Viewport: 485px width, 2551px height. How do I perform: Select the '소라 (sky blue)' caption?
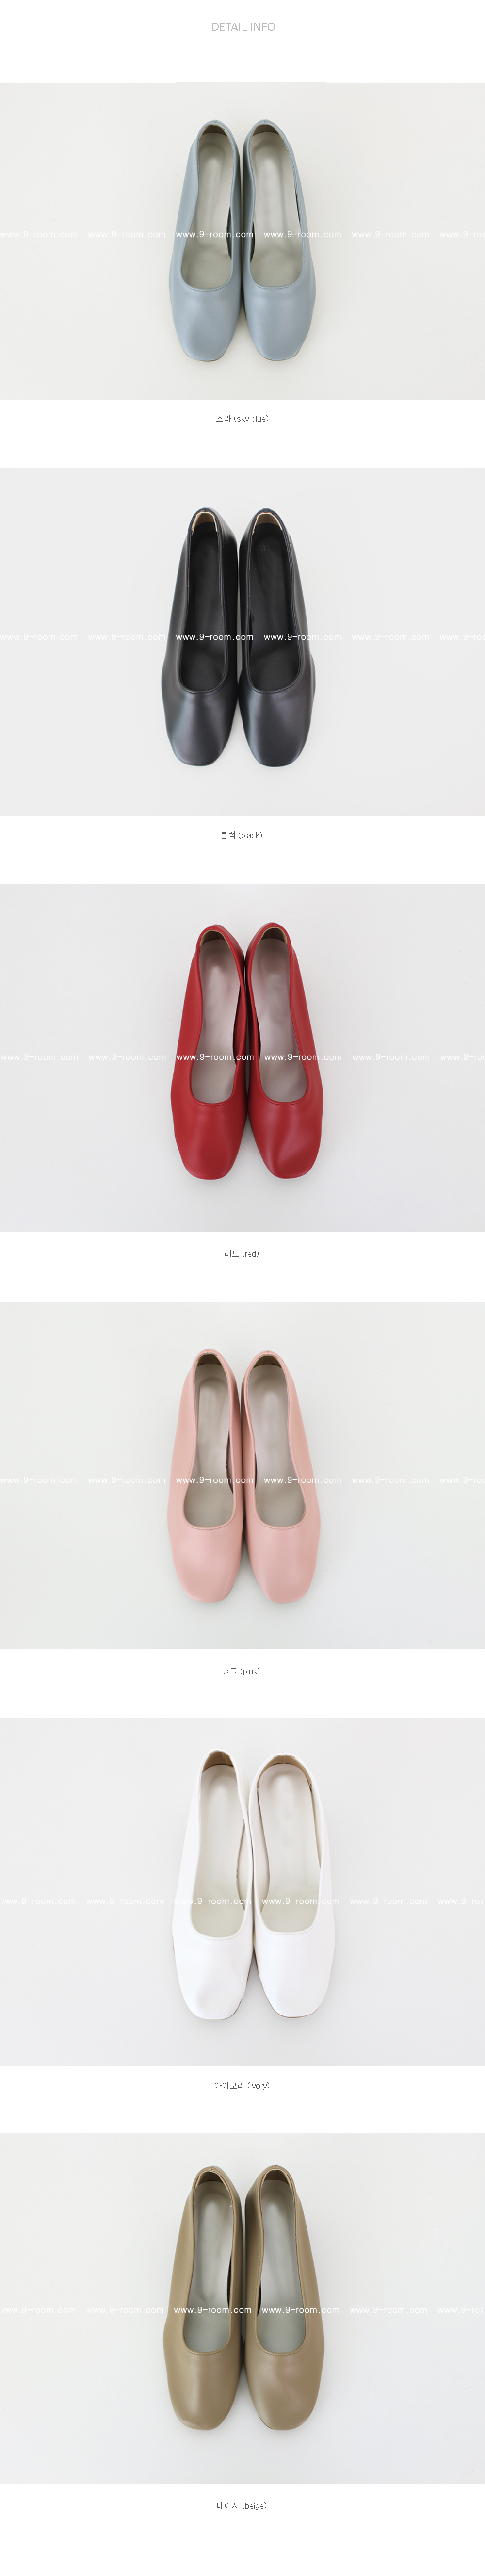click(x=242, y=419)
